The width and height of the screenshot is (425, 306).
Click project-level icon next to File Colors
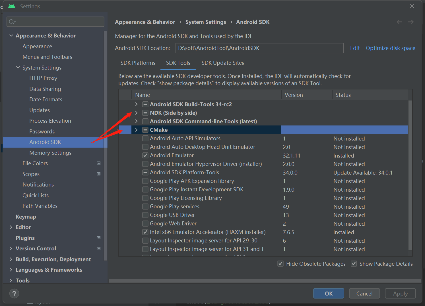click(99, 163)
